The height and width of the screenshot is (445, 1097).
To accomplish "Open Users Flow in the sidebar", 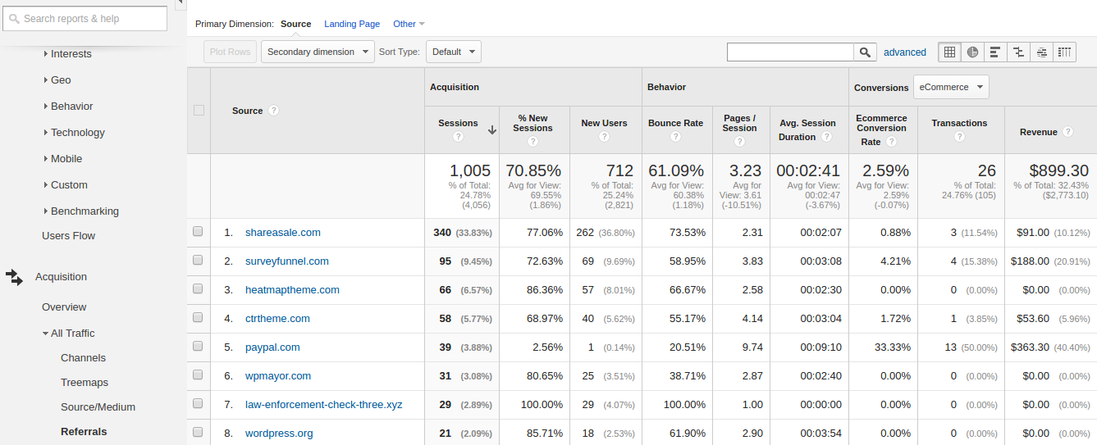I will click(x=68, y=236).
